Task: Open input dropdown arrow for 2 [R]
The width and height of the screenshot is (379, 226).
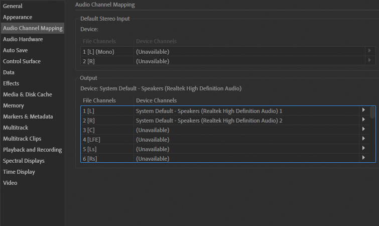Action: [369, 61]
